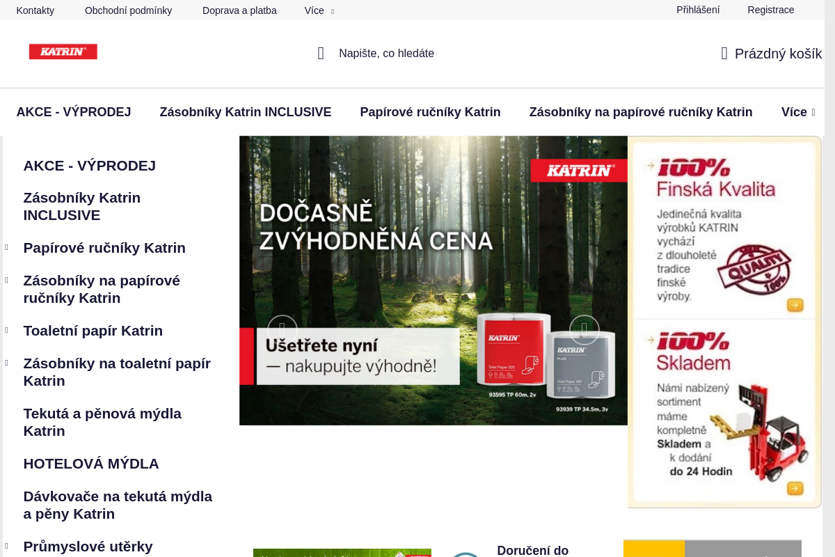Open the empty shopping cart icon
835x557 pixels.
724,54
